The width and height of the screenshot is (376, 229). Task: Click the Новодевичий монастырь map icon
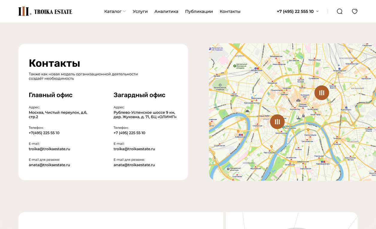click(228, 169)
